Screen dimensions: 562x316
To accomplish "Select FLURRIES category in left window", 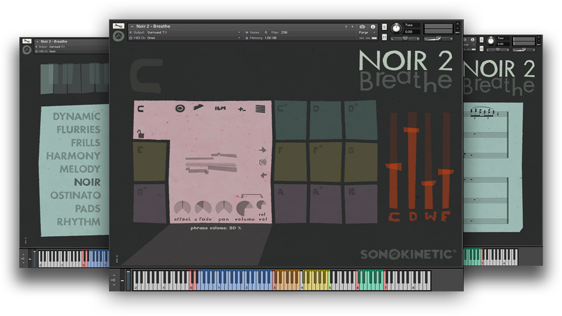I will [x=79, y=130].
